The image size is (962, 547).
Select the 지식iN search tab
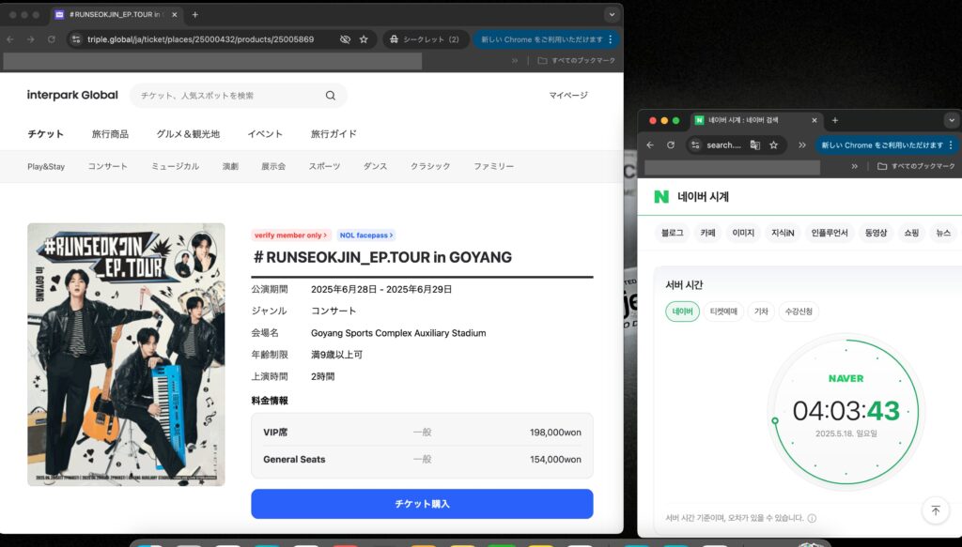coord(783,233)
